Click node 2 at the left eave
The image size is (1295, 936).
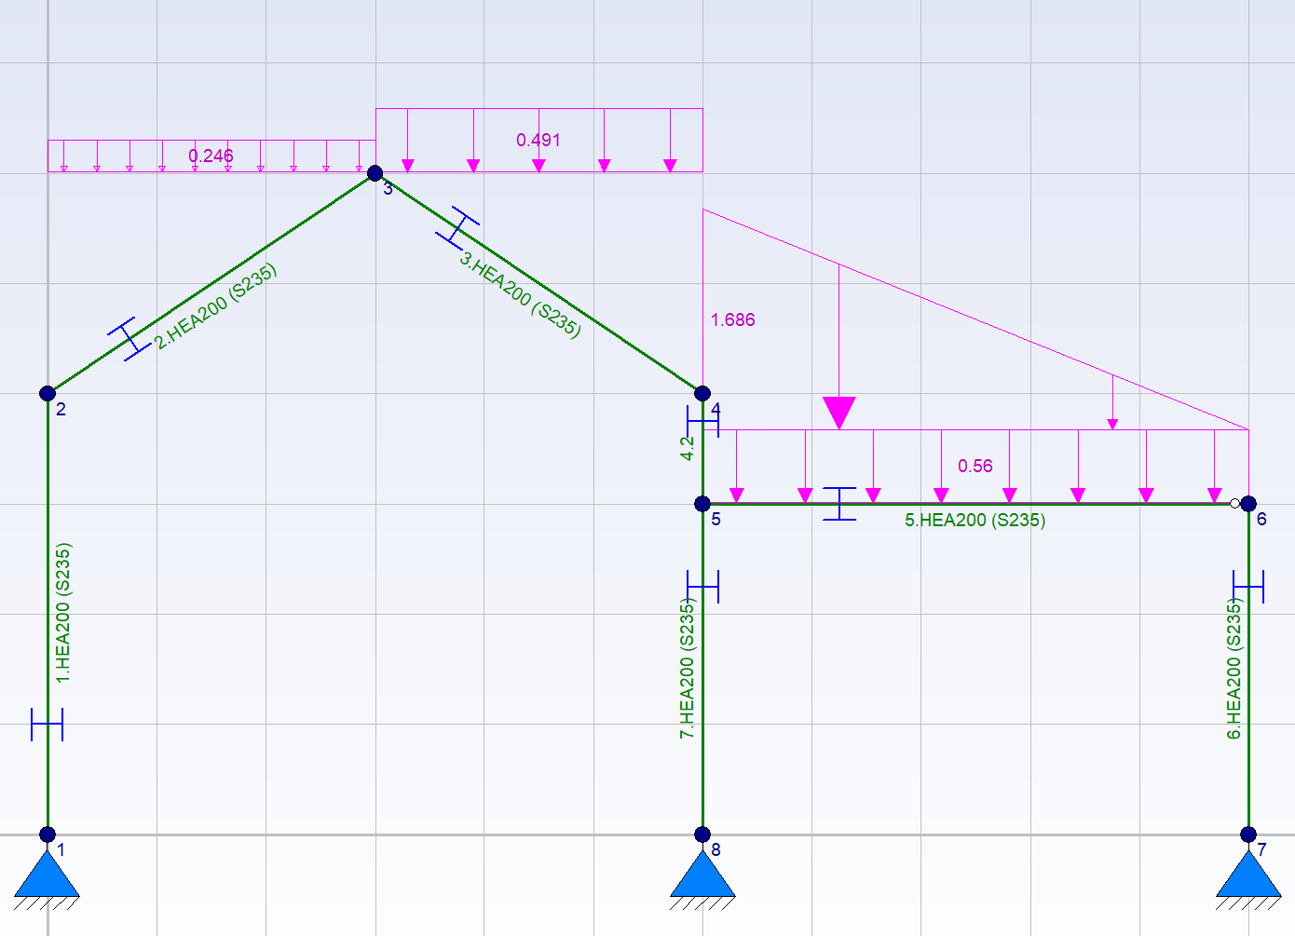tap(48, 393)
